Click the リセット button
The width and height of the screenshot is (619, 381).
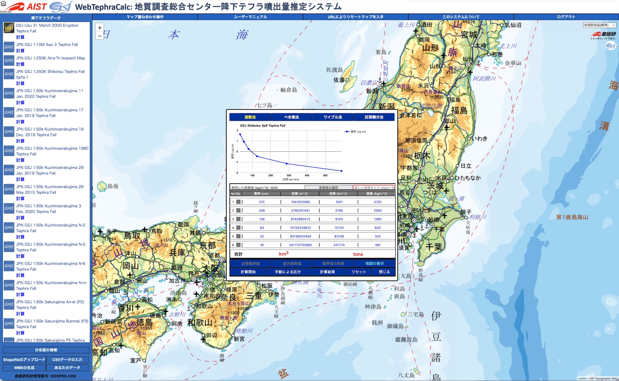359,272
